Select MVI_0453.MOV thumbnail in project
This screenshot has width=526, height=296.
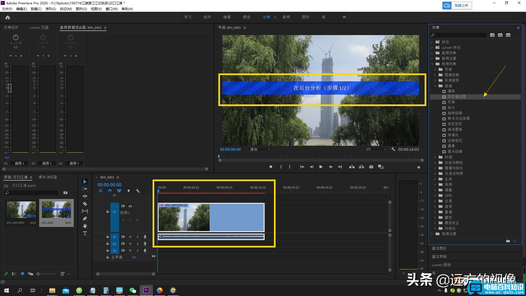(x=21, y=210)
